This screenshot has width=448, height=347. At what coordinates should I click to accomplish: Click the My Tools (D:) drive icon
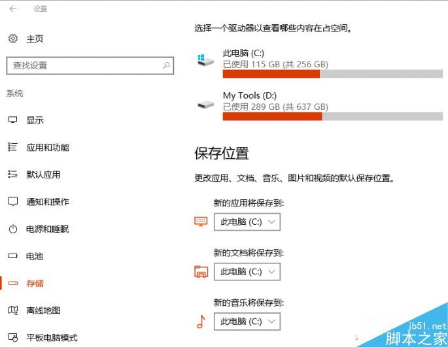[x=205, y=103]
